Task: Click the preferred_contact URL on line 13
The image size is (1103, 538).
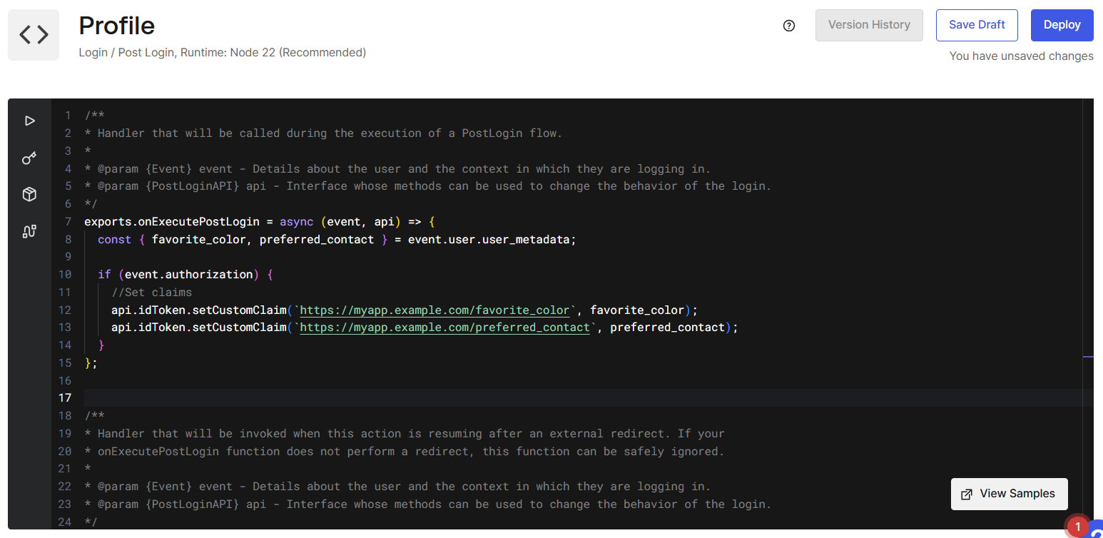Action: tap(447, 328)
